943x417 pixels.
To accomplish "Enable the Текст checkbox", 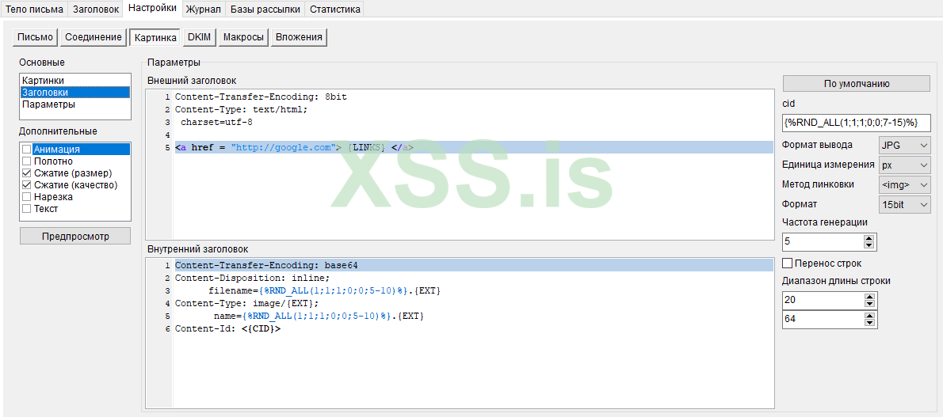I will coord(26,209).
